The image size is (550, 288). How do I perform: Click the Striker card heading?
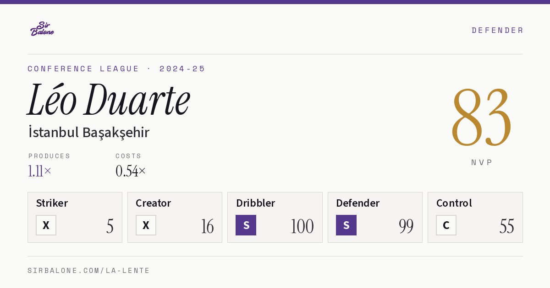[52, 203]
